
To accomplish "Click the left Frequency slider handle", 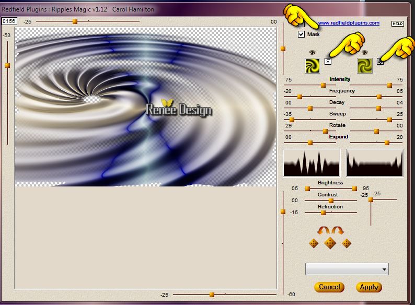I will tap(299, 97).
